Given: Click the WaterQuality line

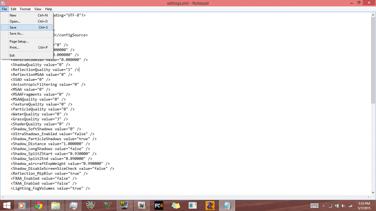Looking at the screenshot, I should tap(39, 114).
